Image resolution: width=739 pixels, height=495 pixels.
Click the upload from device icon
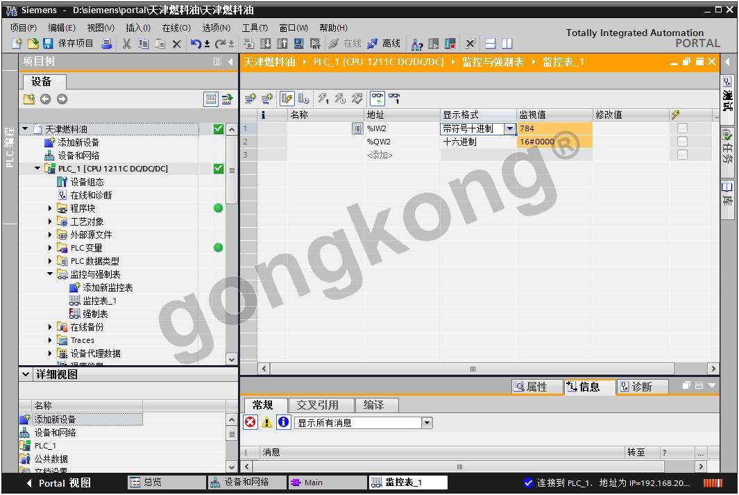pyautogui.click(x=282, y=44)
